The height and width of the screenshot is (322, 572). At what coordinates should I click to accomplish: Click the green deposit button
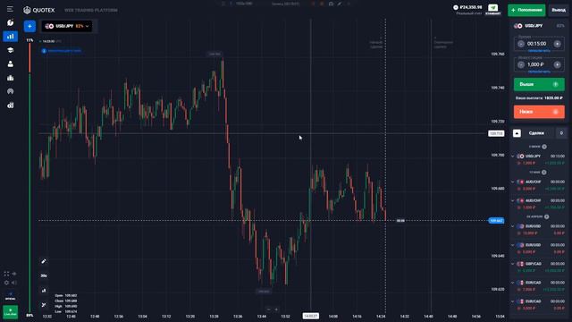(x=526, y=10)
